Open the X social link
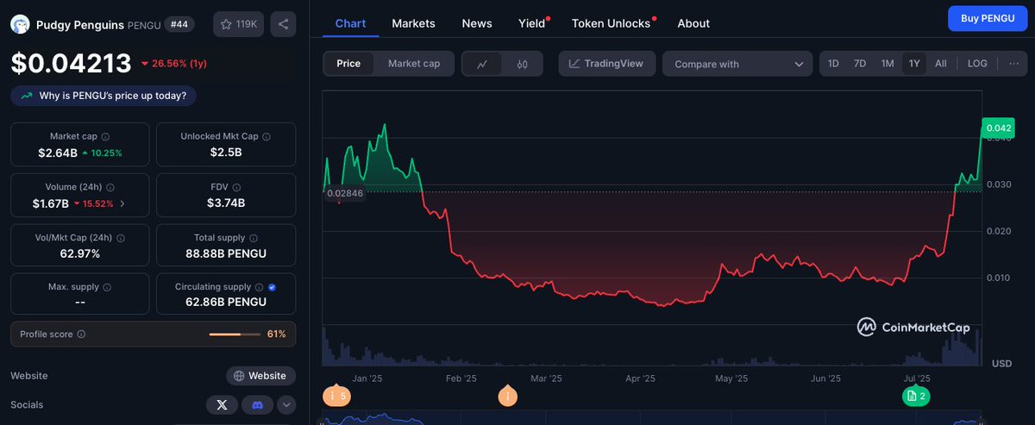The image size is (1035, 425). [223, 404]
